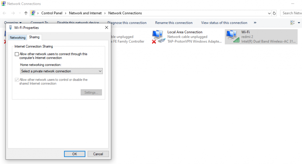The image size is (302, 164).
Task: Check Allow other network users to connect
Action: [x=17, y=54]
